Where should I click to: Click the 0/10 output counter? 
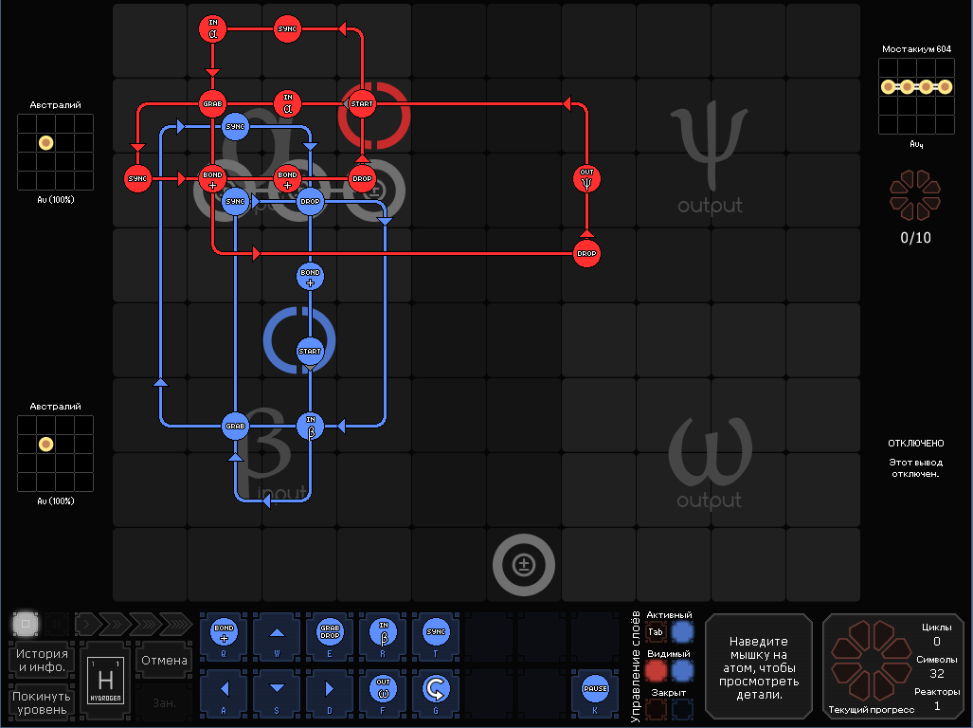coord(915,238)
